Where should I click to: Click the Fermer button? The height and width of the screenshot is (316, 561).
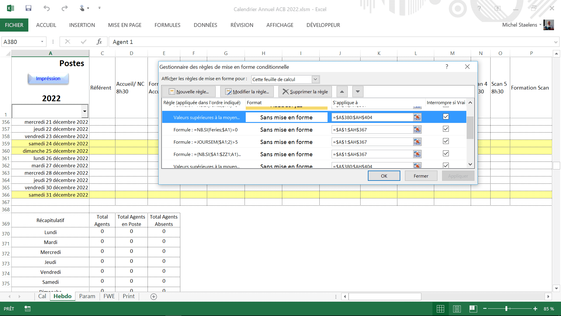(421, 176)
